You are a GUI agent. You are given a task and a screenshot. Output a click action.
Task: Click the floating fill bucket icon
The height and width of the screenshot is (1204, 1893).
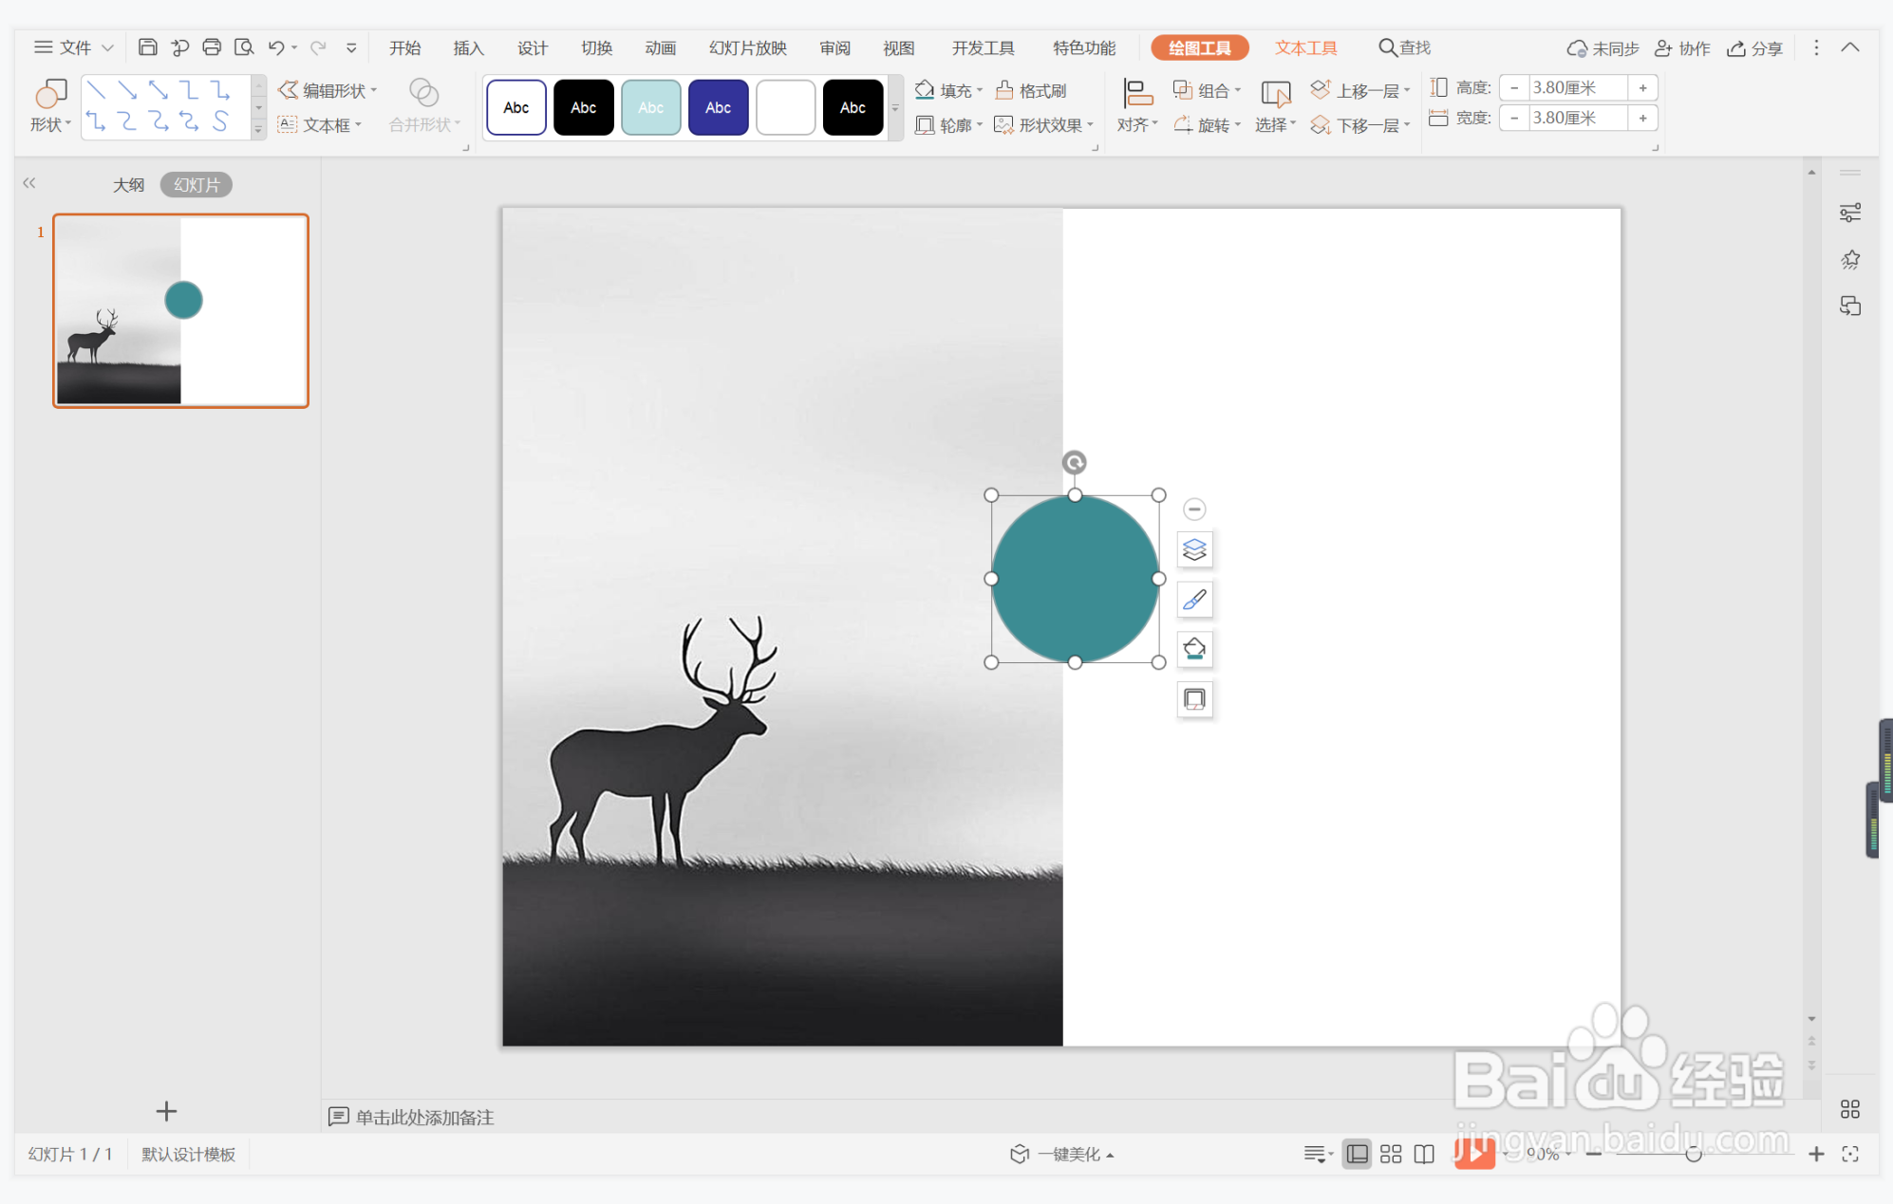[x=1194, y=650]
